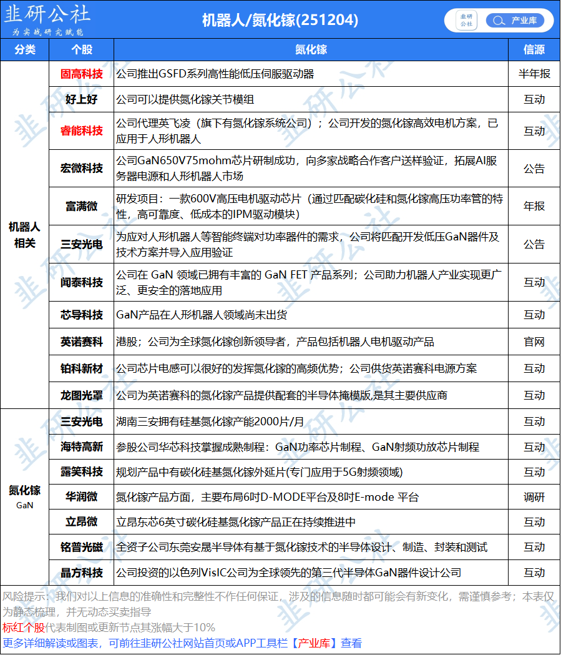Open the 产业库 pill button in the header

point(515,20)
